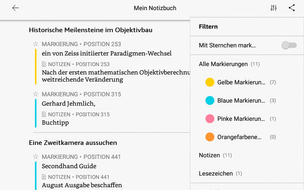Star the highlight at position 441
This screenshot has width=304, height=190.
pos(36,157)
